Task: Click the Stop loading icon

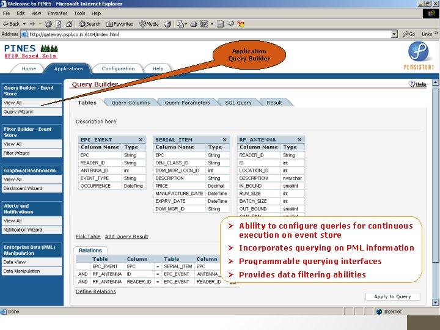Action: click(48, 24)
